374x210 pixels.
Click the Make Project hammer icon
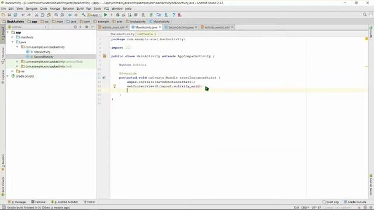tap(84, 15)
